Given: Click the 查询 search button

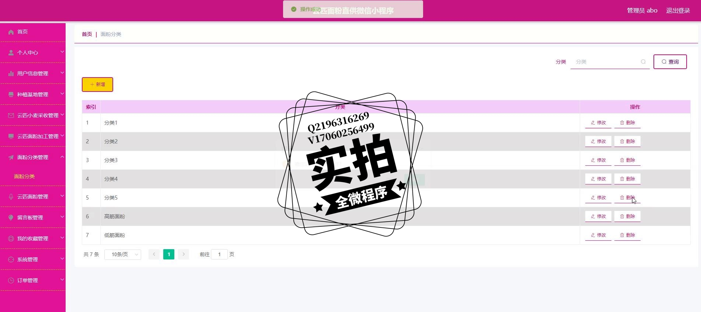Looking at the screenshot, I should (670, 62).
